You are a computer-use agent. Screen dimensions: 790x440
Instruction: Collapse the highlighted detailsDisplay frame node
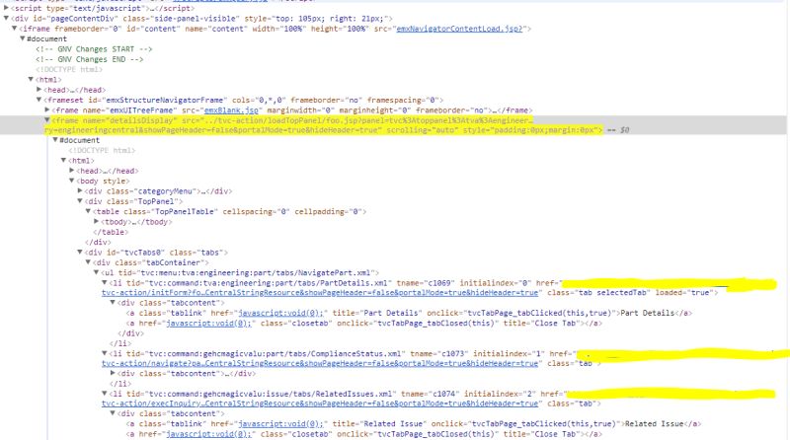[46, 119]
